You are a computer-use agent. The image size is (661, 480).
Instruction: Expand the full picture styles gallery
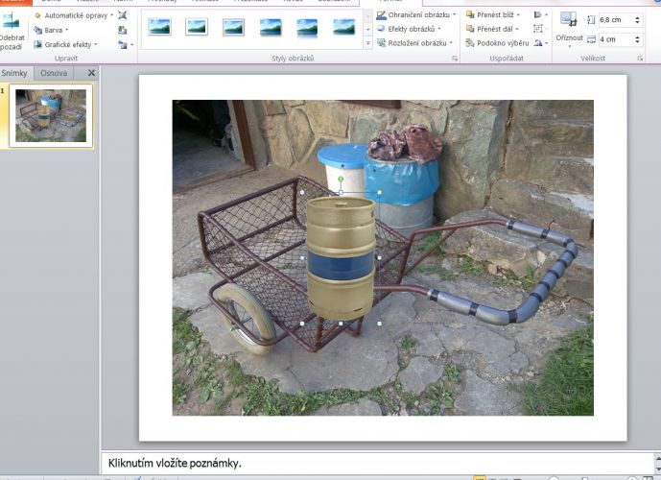coord(368,43)
